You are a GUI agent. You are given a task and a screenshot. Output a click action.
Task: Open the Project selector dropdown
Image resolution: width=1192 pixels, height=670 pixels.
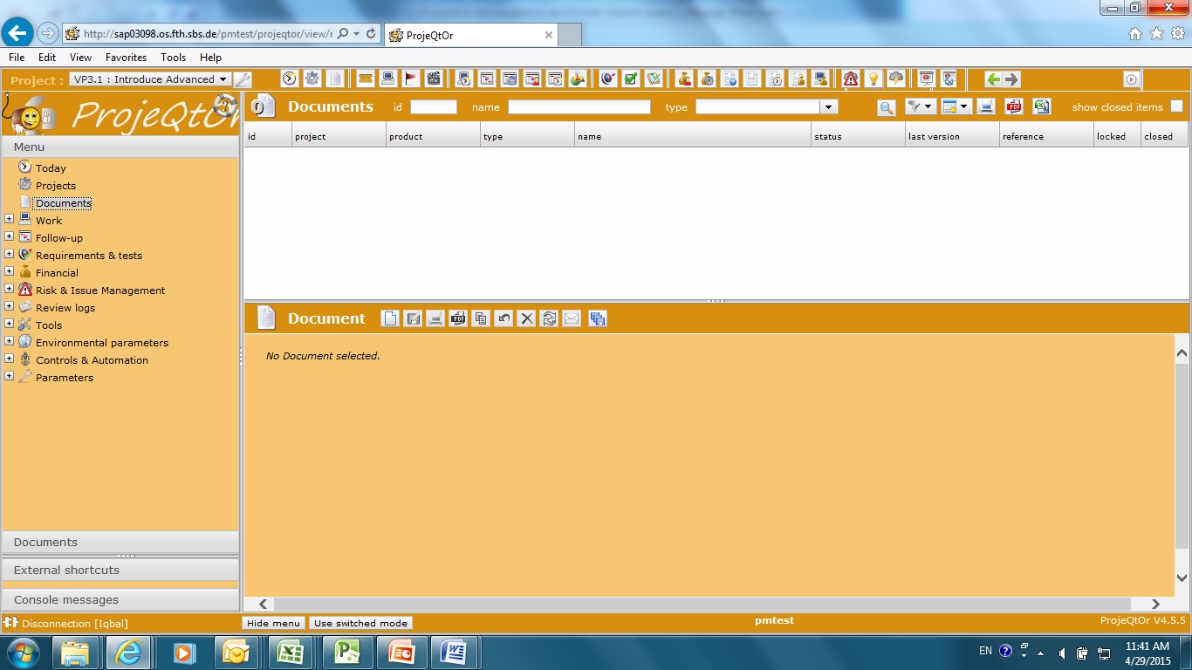[224, 79]
